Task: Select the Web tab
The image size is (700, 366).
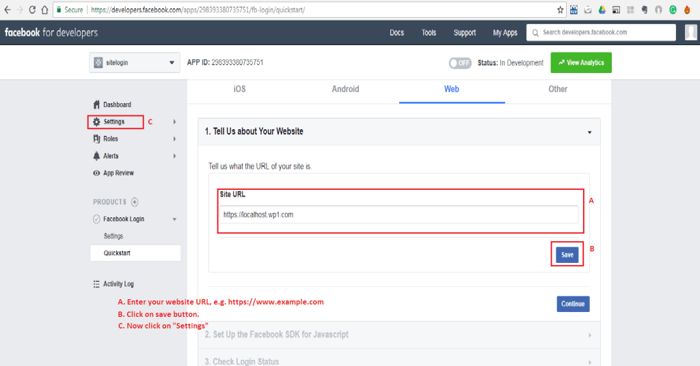Action: pyautogui.click(x=452, y=89)
